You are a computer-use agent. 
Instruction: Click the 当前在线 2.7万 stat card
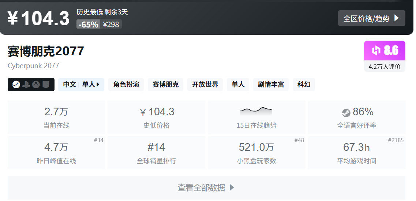(x=56, y=117)
